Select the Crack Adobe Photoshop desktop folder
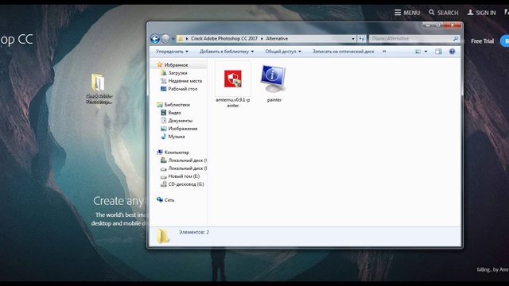 pyautogui.click(x=99, y=88)
